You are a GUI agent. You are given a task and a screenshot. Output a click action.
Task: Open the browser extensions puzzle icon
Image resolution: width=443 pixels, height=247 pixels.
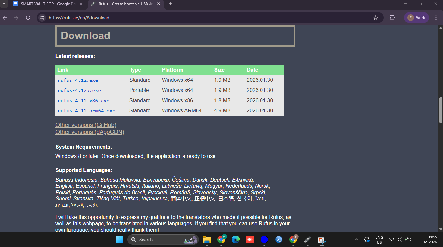click(392, 18)
